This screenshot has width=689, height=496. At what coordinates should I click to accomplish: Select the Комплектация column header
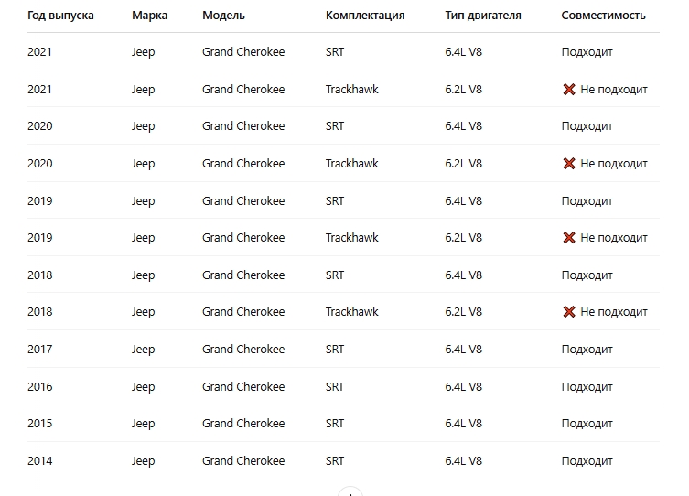[365, 16]
